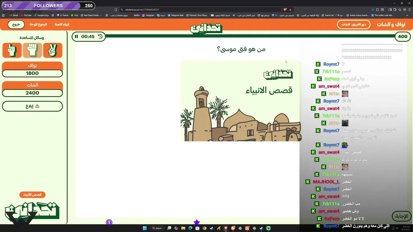Use the raised open-hand help tool

pyautogui.click(x=32, y=50)
